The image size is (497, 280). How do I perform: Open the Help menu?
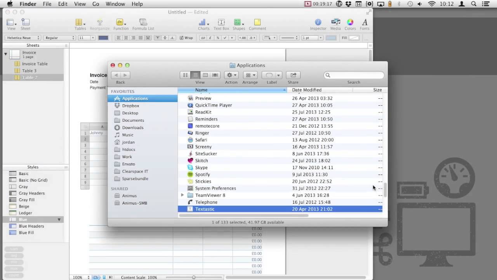[137, 4]
